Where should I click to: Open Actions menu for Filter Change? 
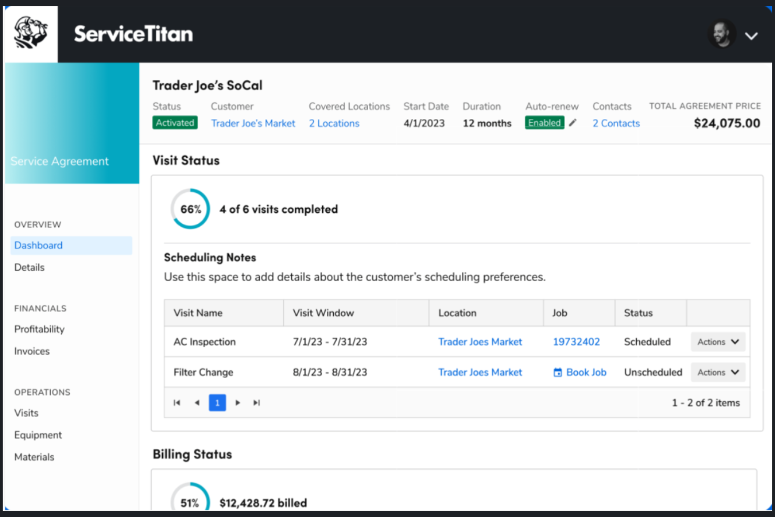[x=717, y=372]
